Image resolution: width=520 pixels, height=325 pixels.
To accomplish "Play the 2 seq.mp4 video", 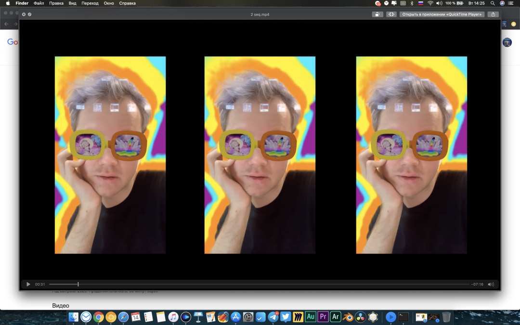I will point(28,285).
